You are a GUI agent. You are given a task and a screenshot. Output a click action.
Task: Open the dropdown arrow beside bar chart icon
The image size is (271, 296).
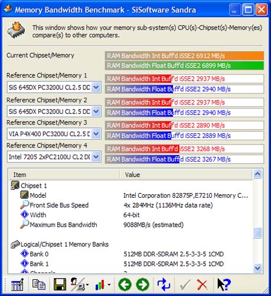(109, 285)
